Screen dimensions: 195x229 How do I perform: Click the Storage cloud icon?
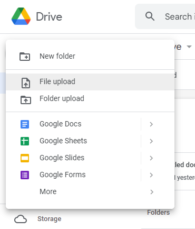(x=21, y=219)
